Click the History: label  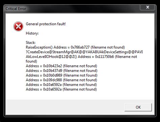(32, 33)
